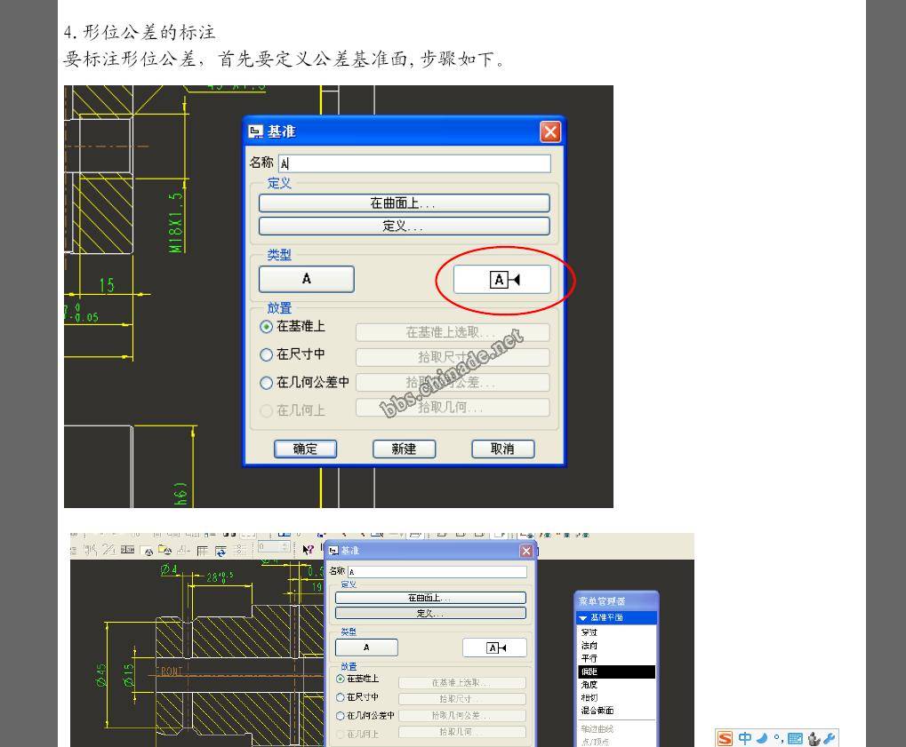906x747 pixels.
Task: Close the upper 基准 dialog
Action: 550,131
